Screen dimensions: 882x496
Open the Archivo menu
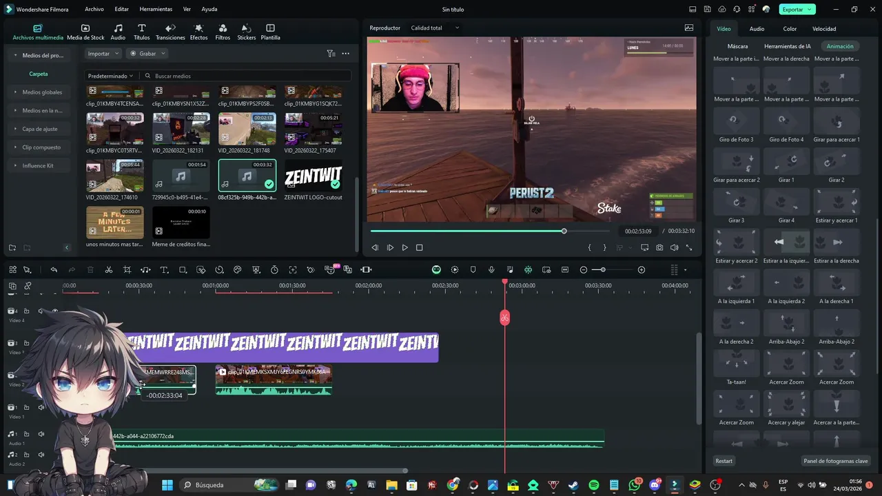94,10
